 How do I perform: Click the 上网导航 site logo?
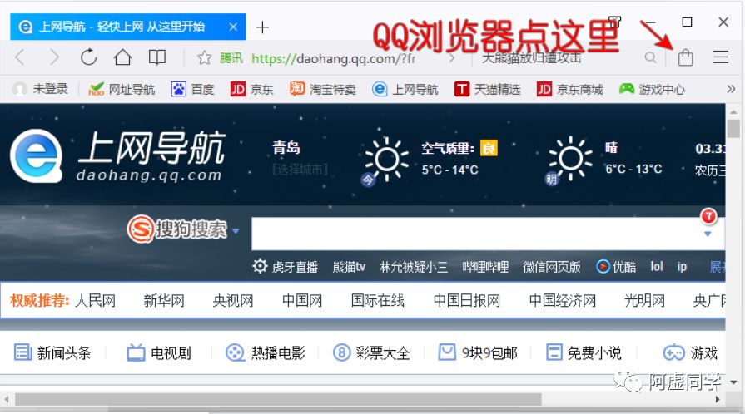(x=117, y=155)
